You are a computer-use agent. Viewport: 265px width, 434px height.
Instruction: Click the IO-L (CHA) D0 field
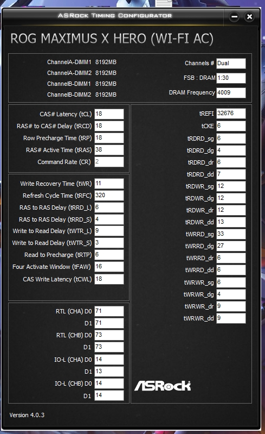109,359
